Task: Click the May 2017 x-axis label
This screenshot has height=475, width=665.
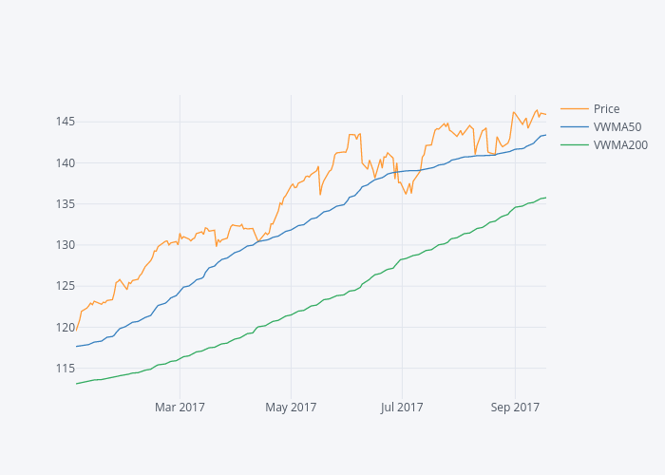Action: (291, 408)
